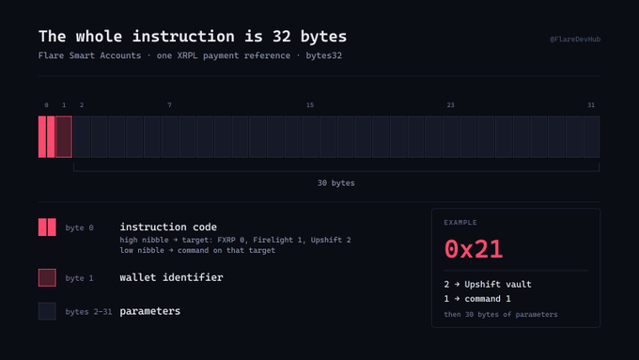Viewport: 639px width, 360px height.
Task: Click the '1 → command 1' line
Action: coord(477,299)
